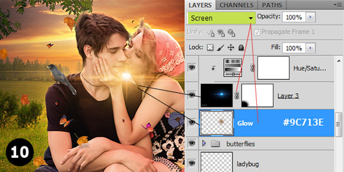Hide the Hue/Saturation adjustment layer
Screen dimensions: 344x172
tap(192, 68)
